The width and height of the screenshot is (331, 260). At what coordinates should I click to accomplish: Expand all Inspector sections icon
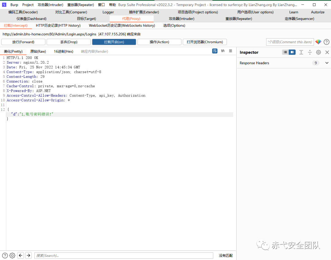[301, 52]
